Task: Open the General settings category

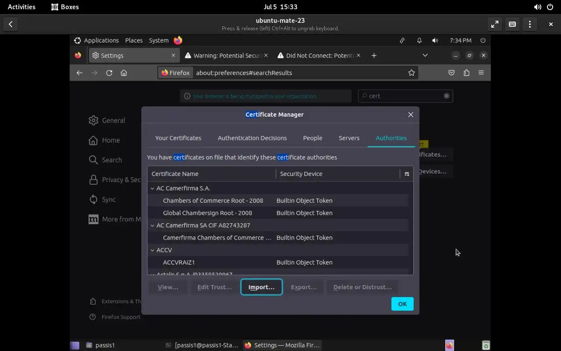Action: pos(107,120)
